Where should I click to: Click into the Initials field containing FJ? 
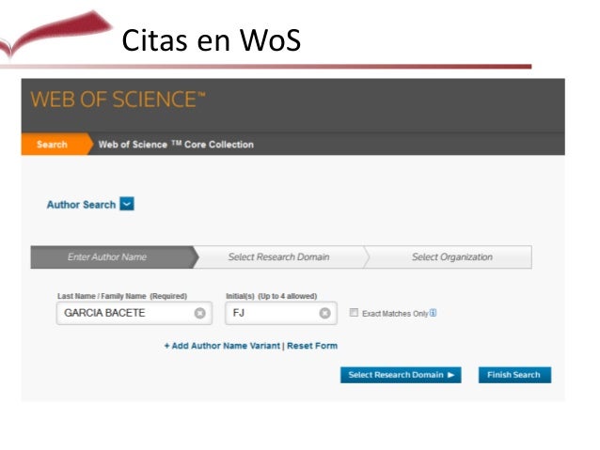(281, 313)
